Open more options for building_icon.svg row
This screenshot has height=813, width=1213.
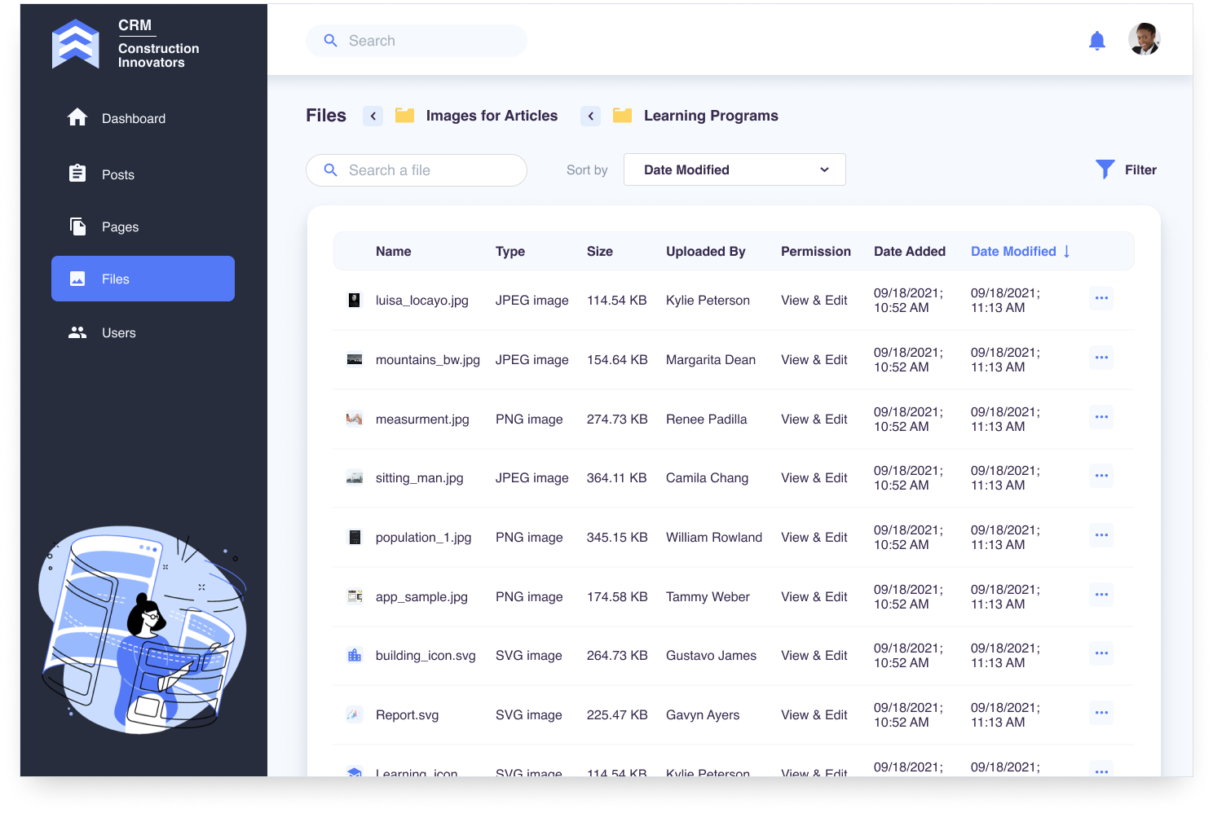[1101, 653]
